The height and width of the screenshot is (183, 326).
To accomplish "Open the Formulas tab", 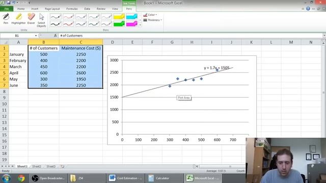I will [x=72, y=9].
